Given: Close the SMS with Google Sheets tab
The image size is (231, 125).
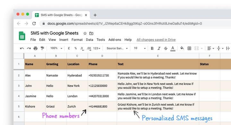Looking at the screenshot, I should [x=86, y=15].
